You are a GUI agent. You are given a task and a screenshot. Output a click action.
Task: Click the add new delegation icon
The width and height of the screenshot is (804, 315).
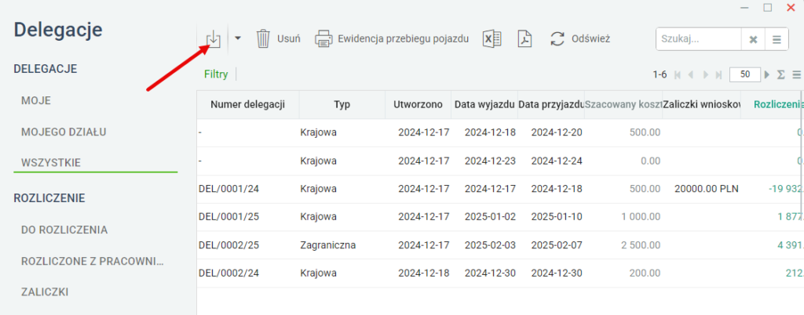pos(213,38)
